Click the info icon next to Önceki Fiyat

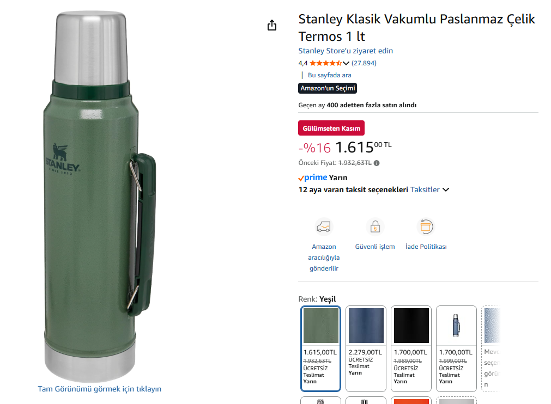pyautogui.click(x=377, y=163)
